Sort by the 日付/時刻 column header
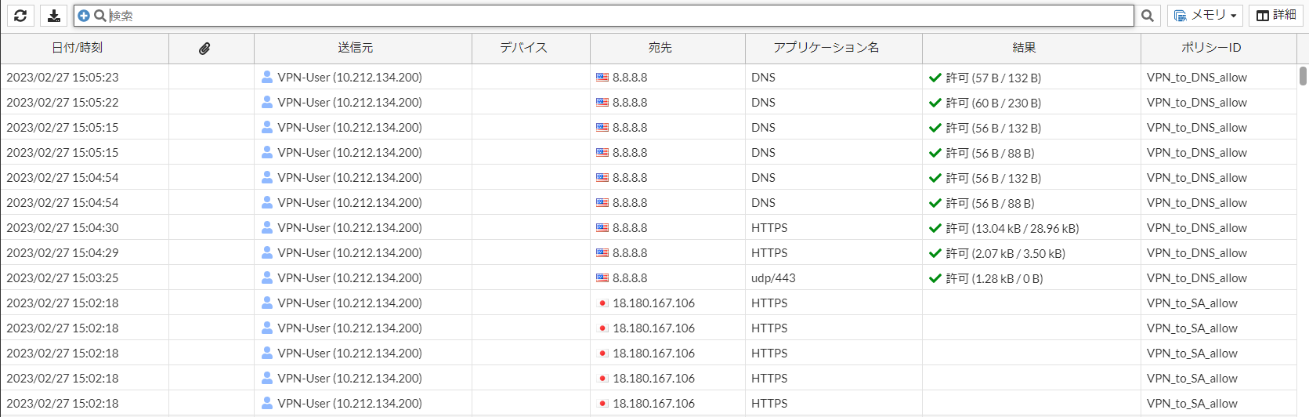1309x417 pixels. (x=77, y=48)
